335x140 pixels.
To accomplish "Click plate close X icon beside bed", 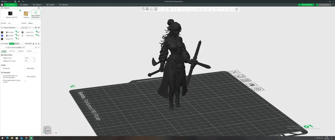I will (x=234, y=72).
